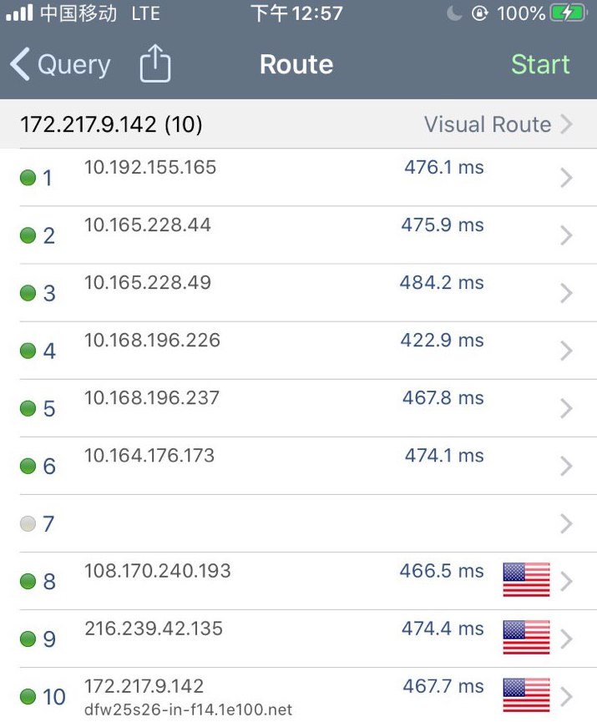Tap the US flag on hop 10
The image size is (597, 722).
526,694
